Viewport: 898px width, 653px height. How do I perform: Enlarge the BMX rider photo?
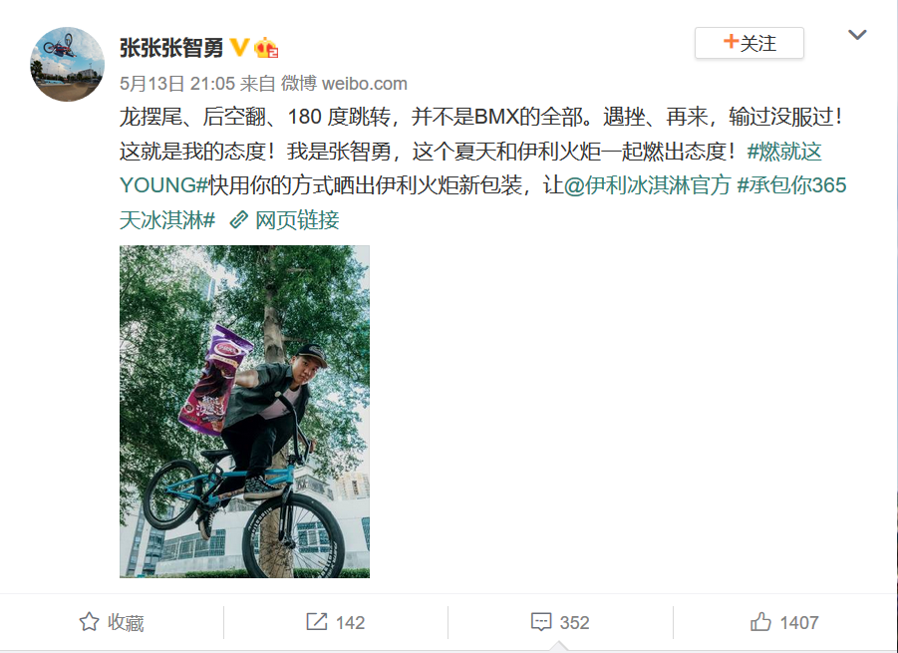(x=244, y=412)
